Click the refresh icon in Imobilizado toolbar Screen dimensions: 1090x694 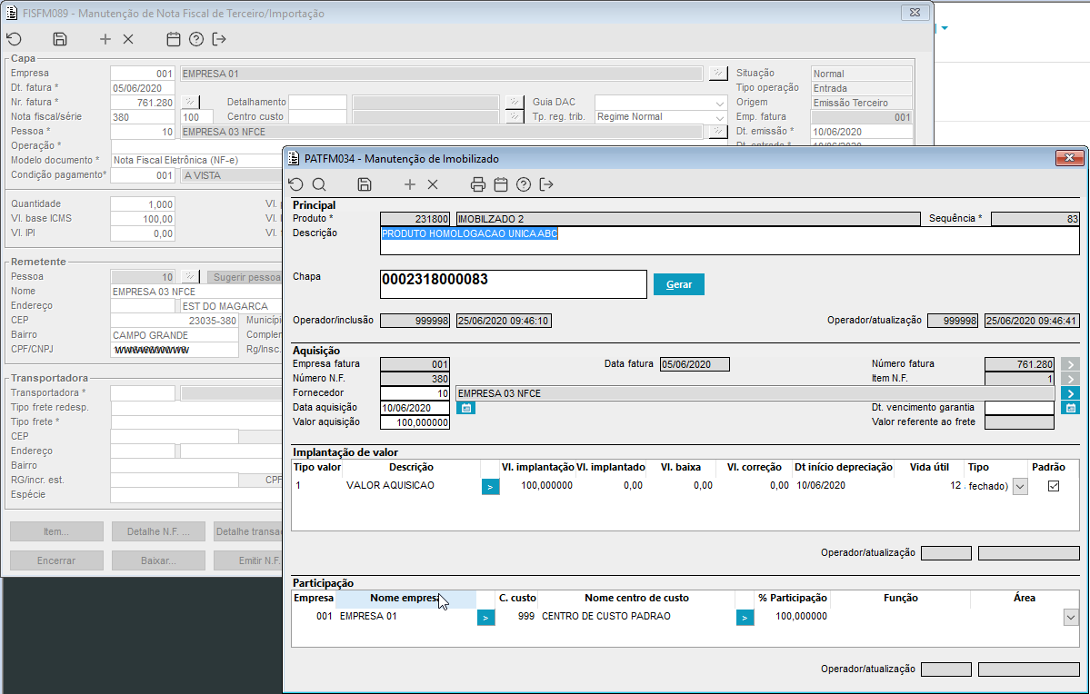295,184
